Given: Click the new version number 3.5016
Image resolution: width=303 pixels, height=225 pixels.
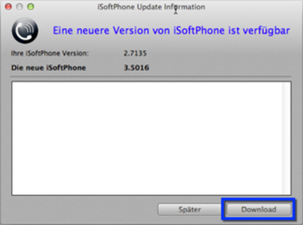Looking at the screenshot, I should (x=136, y=68).
